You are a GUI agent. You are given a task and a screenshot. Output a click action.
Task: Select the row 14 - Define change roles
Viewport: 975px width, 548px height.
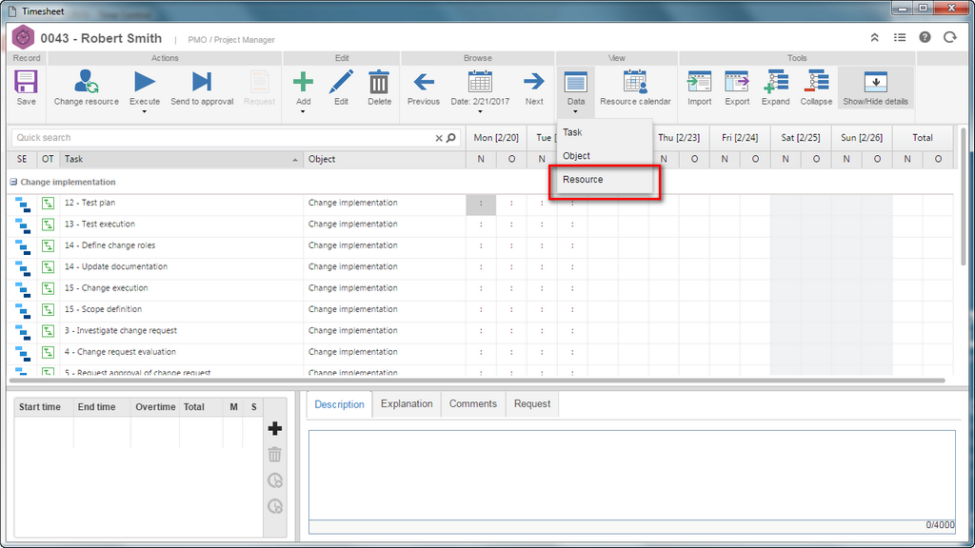tap(480, 246)
